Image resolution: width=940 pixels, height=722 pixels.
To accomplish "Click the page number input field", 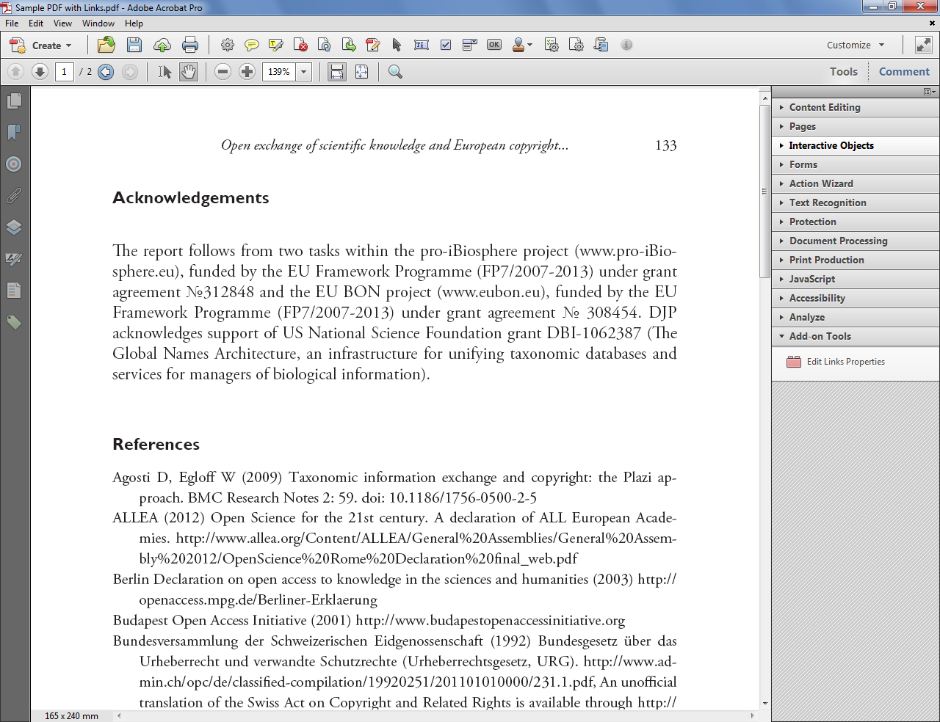I will pyautogui.click(x=63, y=71).
